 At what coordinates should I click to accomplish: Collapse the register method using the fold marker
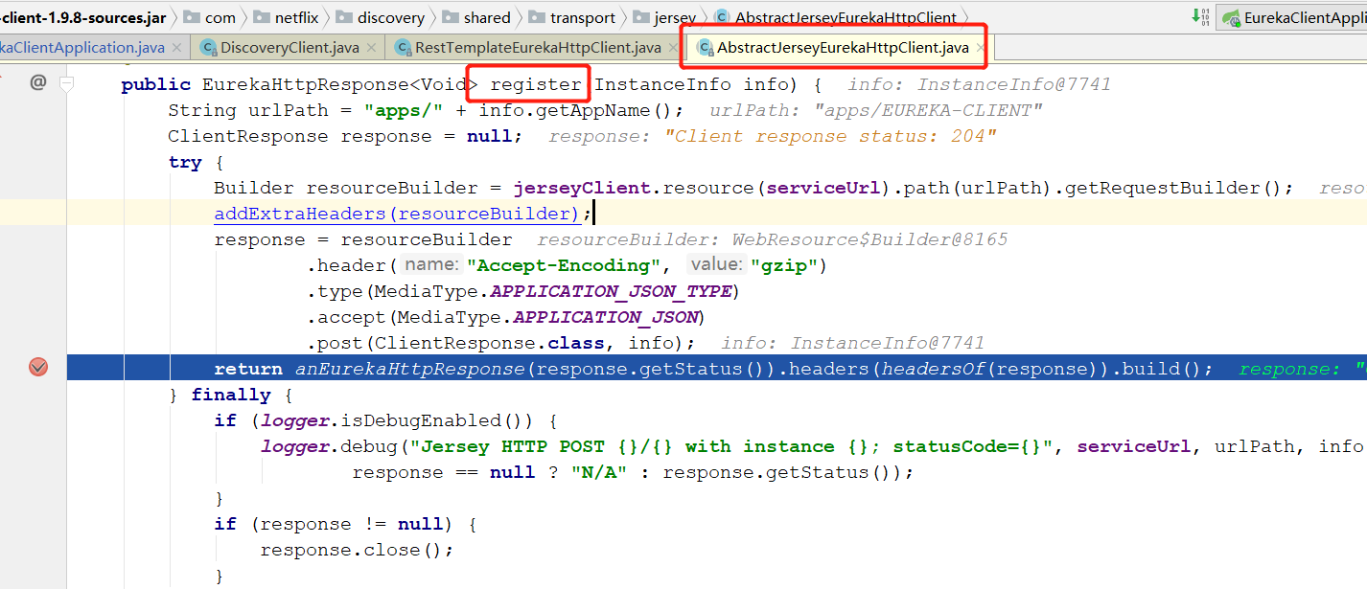[66, 84]
